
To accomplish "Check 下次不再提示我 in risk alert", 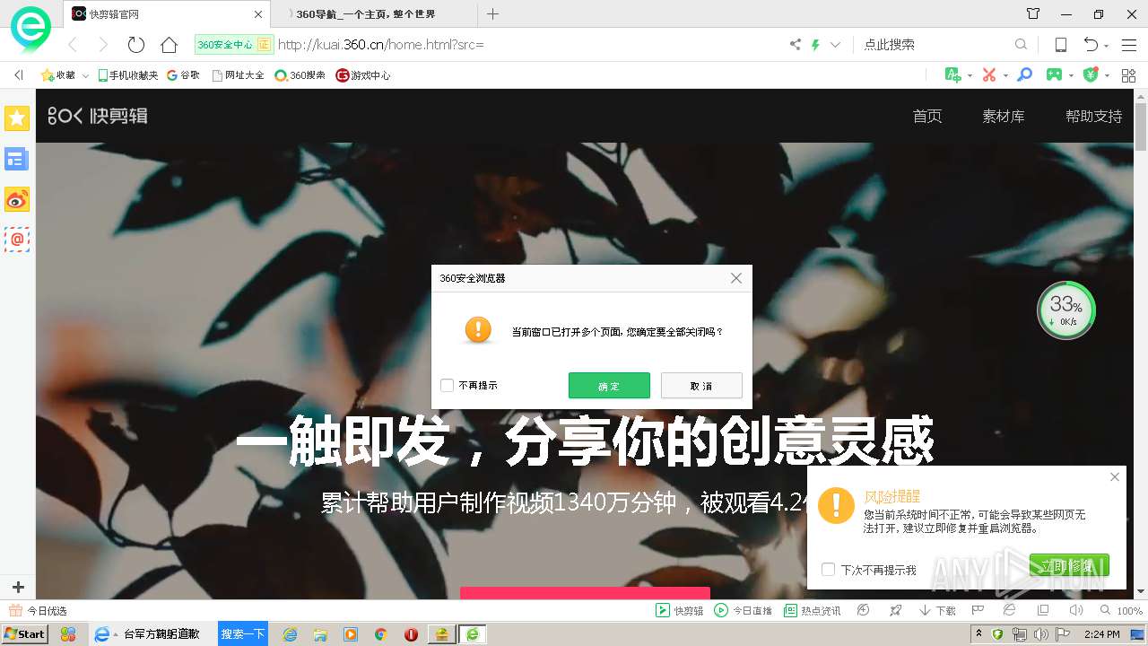I will coord(829,570).
